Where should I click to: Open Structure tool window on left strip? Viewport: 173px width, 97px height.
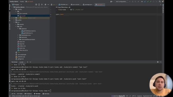pos(10,88)
